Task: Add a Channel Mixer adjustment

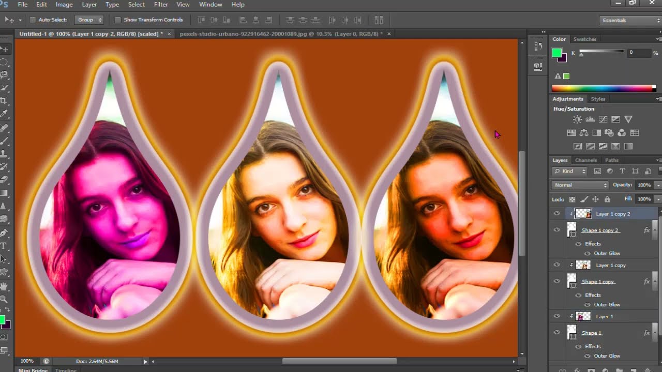Action: click(x=622, y=133)
